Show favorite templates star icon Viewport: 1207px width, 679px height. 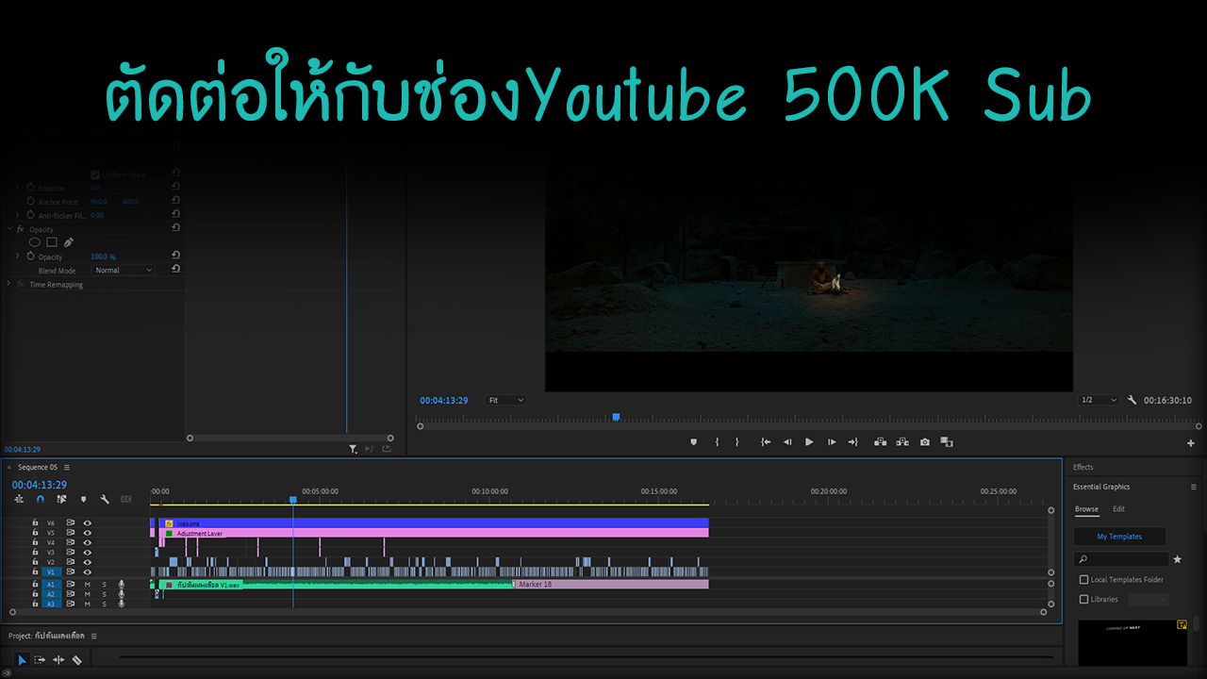[x=1177, y=559]
